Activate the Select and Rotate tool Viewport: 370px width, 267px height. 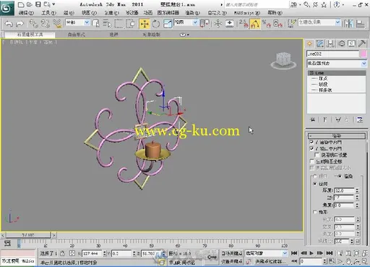[x=156, y=24]
